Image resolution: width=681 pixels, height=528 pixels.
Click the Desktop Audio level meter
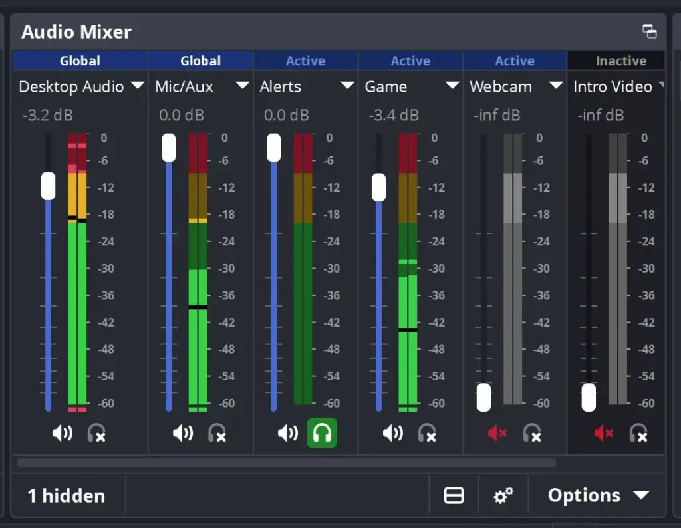(x=77, y=272)
